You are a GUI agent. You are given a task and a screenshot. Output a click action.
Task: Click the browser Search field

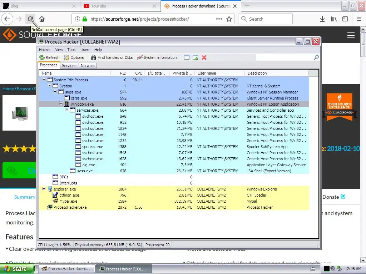[x=266, y=19]
